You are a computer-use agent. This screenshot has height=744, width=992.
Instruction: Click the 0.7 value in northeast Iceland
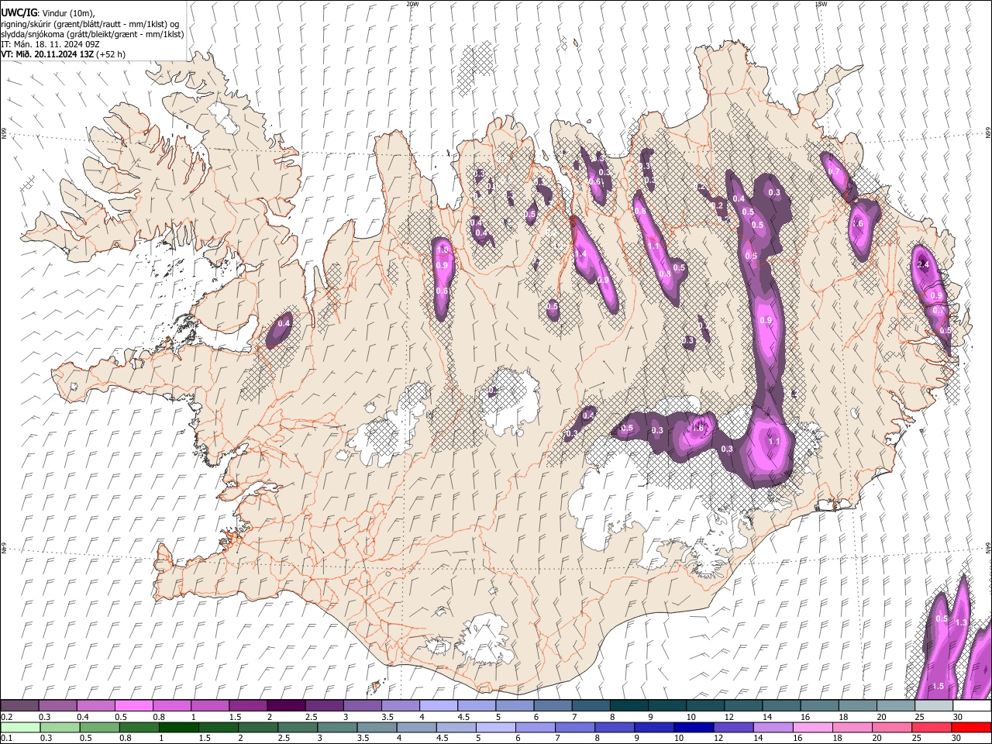834,171
